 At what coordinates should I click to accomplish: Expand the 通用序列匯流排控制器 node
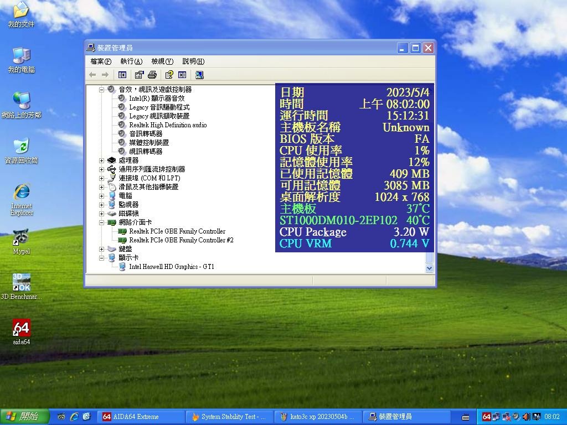(x=102, y=169)
